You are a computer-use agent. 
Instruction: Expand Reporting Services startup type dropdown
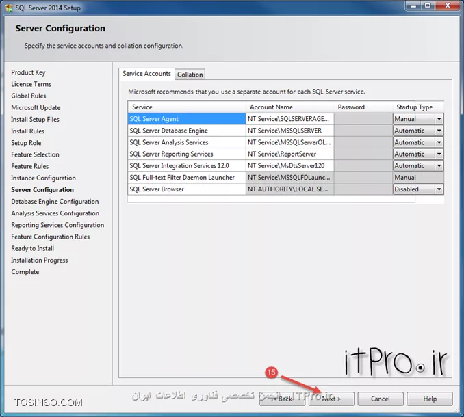click(x=439, y=154)
